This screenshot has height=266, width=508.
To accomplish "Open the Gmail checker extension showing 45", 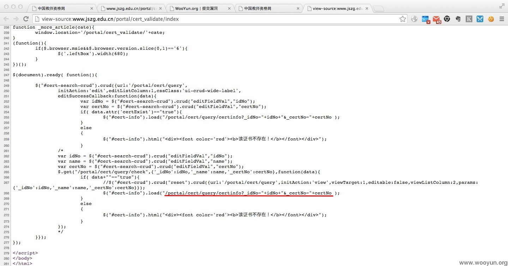I will (437, 19).
